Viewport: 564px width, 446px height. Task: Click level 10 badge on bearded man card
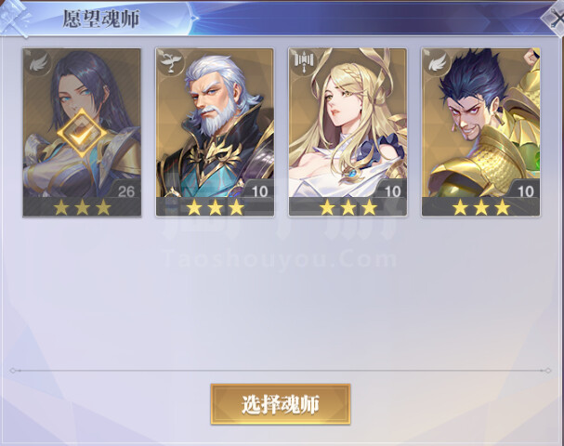pyautogui.click(x=259, y=191)
